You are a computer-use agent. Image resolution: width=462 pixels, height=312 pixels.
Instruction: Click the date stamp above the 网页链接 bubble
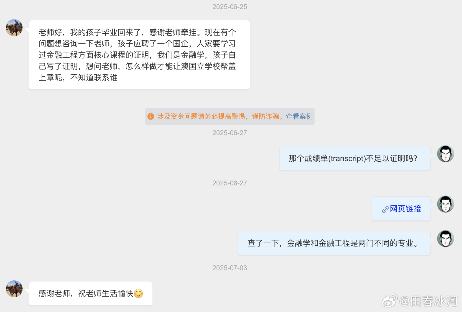click(x=230, y=183)
